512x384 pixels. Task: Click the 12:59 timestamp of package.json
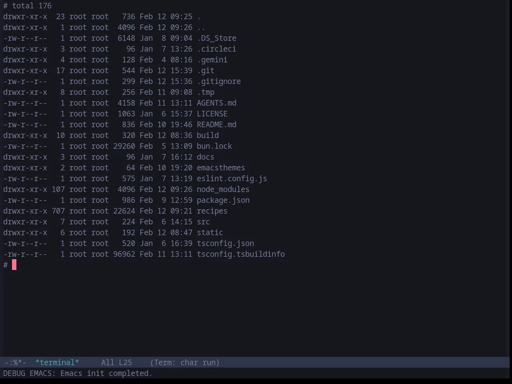coord(181,200)
